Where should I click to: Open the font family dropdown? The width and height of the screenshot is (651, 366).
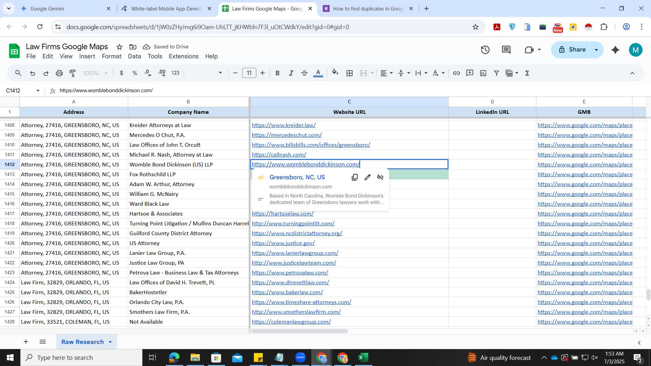[x=205, y=73]
